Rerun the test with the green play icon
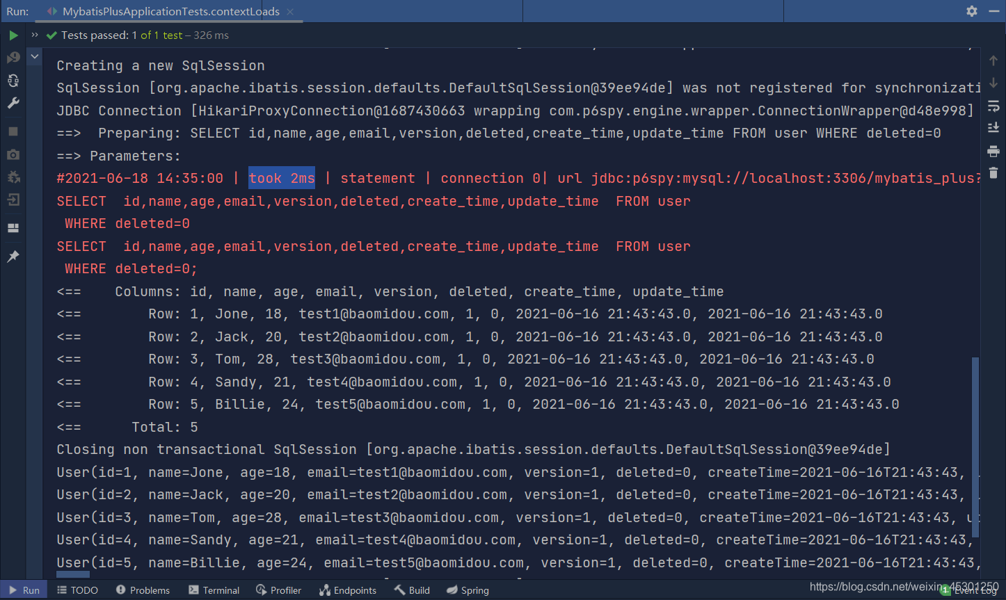The width and height of the screenshot is (1006, 600). point(13,35)
